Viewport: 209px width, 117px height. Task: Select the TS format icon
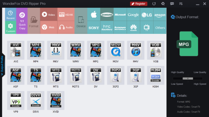point(36,75)
